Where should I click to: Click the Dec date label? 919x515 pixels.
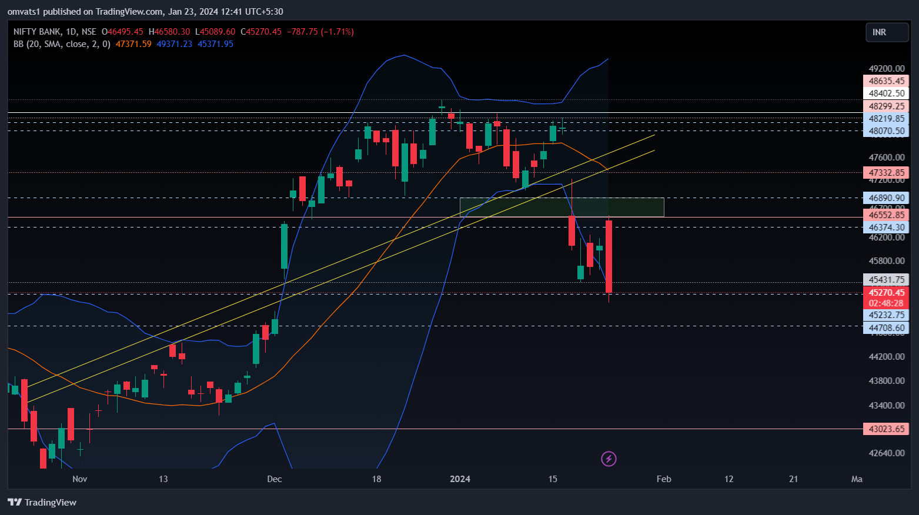coord(275,479)
